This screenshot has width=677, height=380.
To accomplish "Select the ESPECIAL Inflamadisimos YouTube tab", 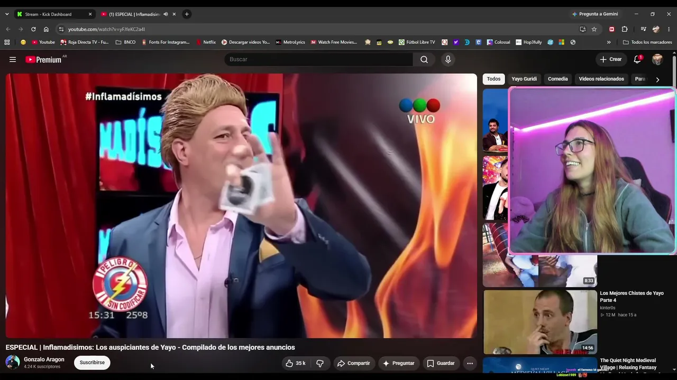I will (139, 14).
